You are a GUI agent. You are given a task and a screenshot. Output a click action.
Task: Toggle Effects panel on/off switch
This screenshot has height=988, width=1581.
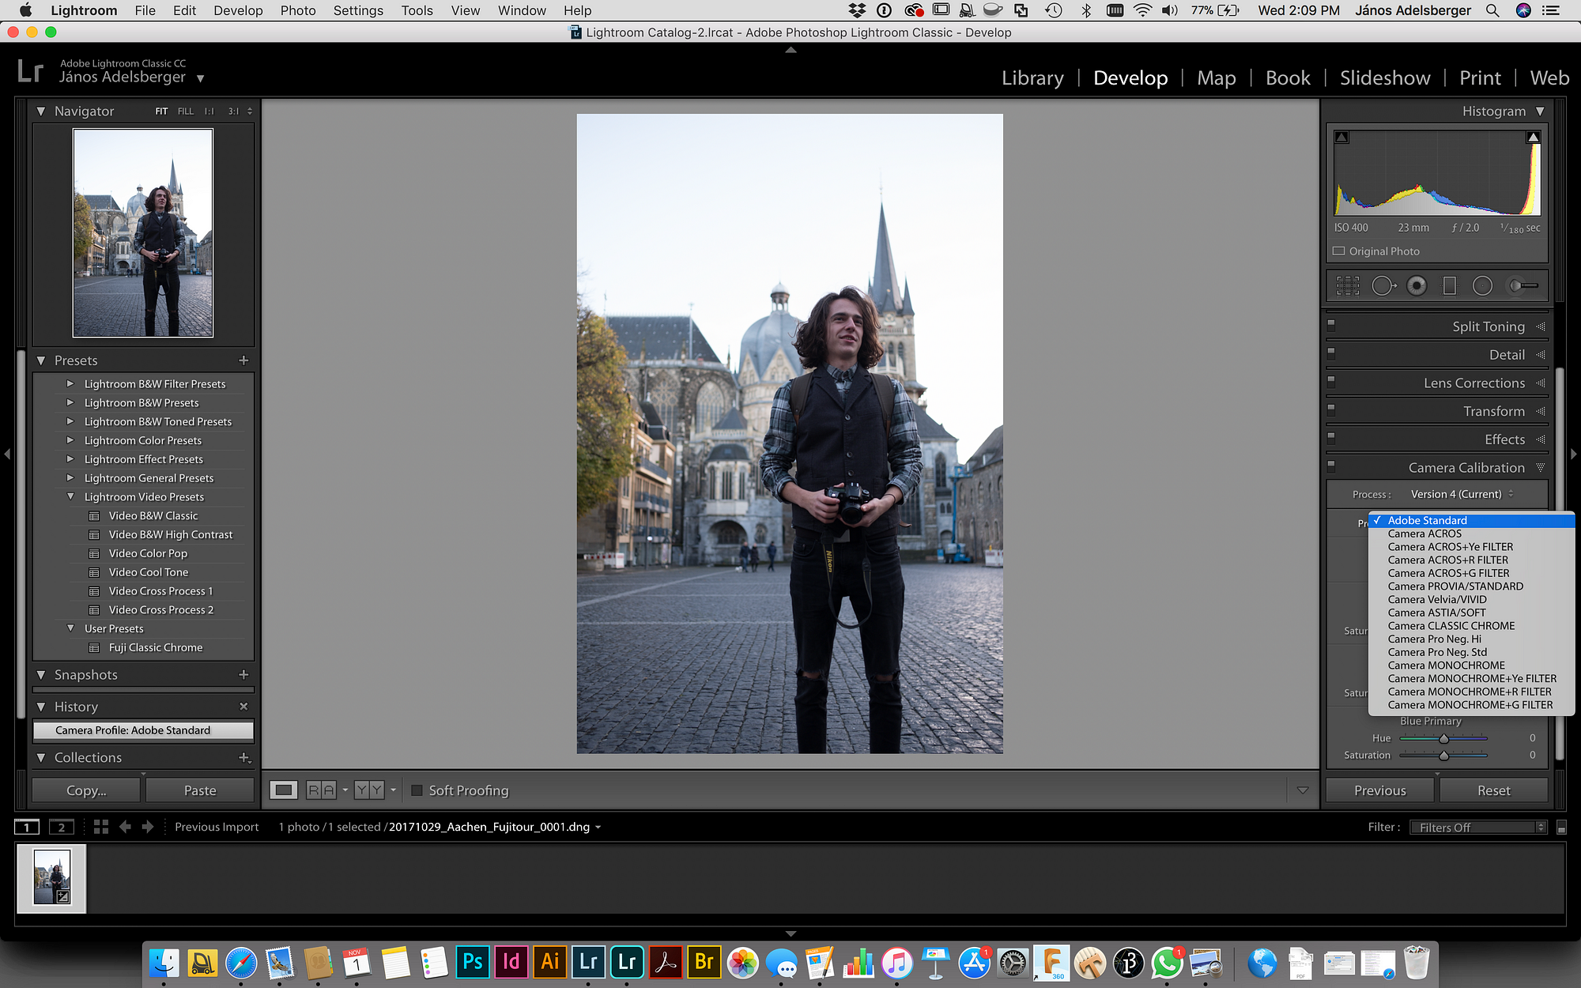tap(1331, 437)
